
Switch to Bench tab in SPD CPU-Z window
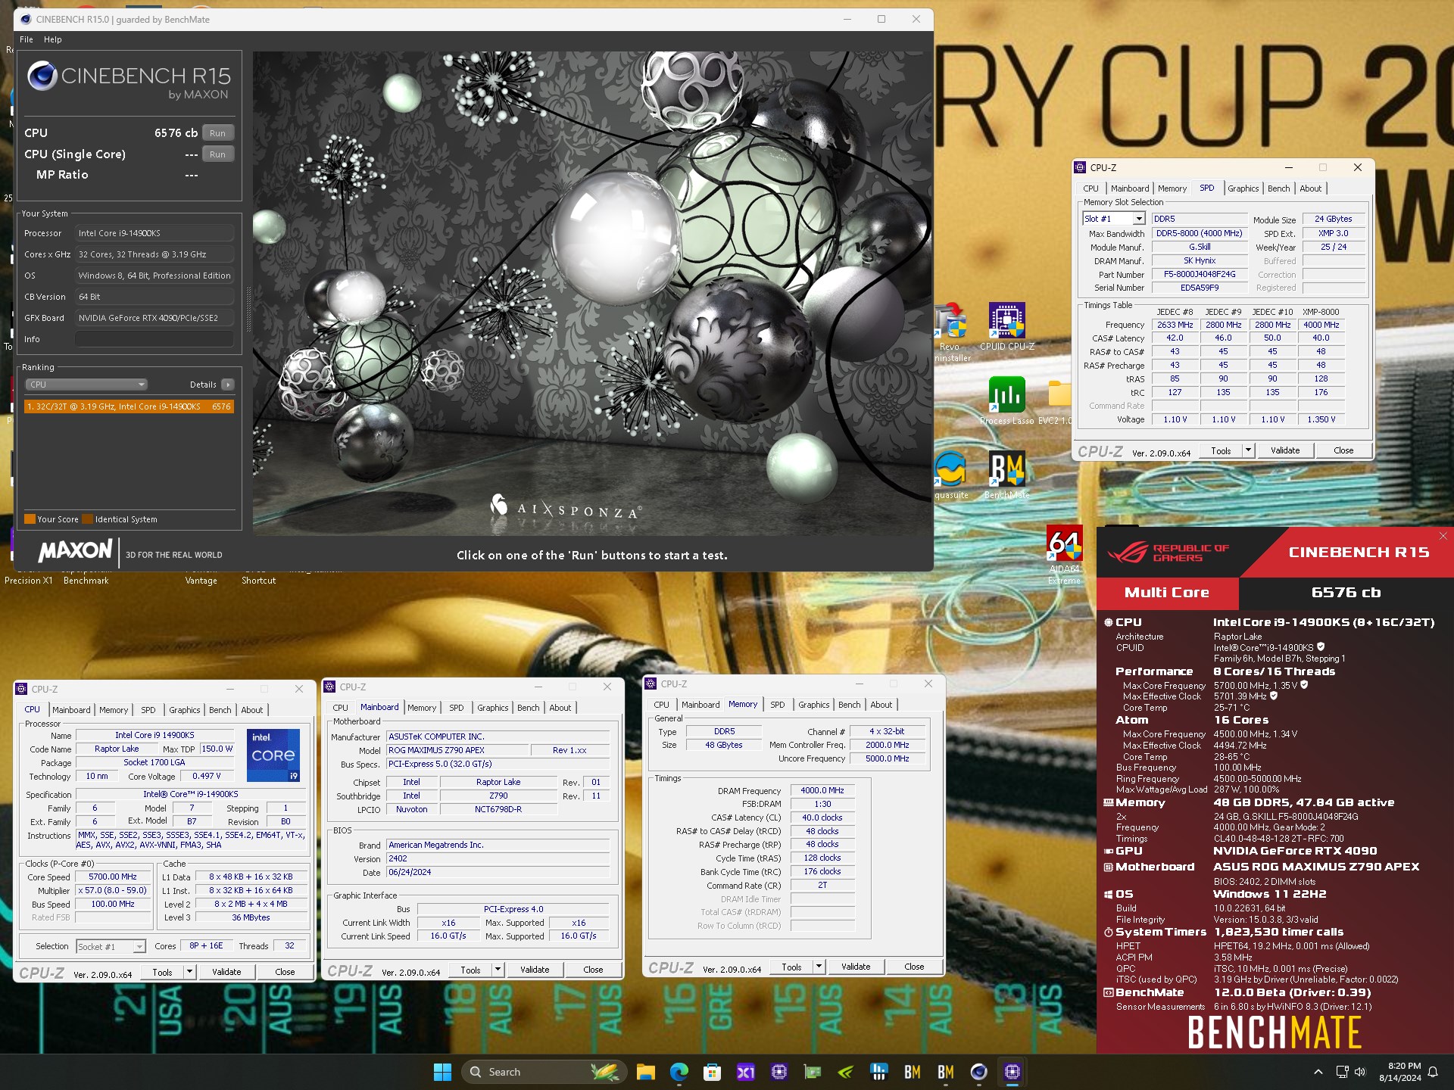coord(1278,188)
